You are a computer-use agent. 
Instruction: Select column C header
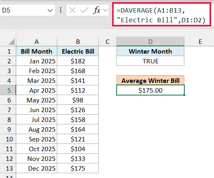coord(108,41)
